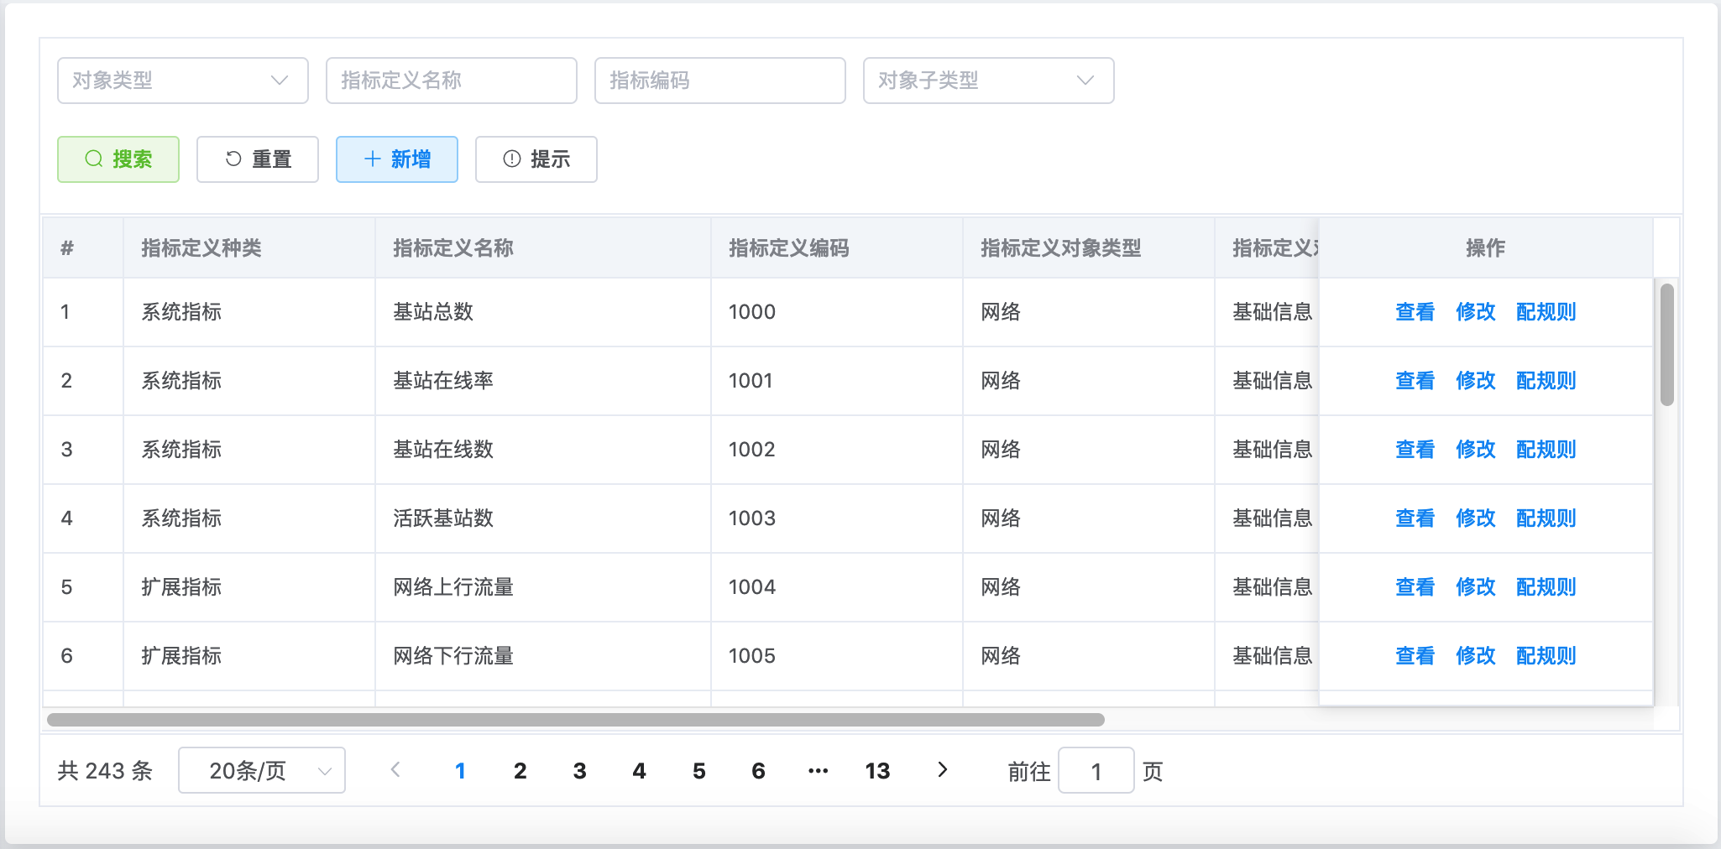
Task: Click 修改 for 活跃基站数 row
Action: click(1476, 518)
